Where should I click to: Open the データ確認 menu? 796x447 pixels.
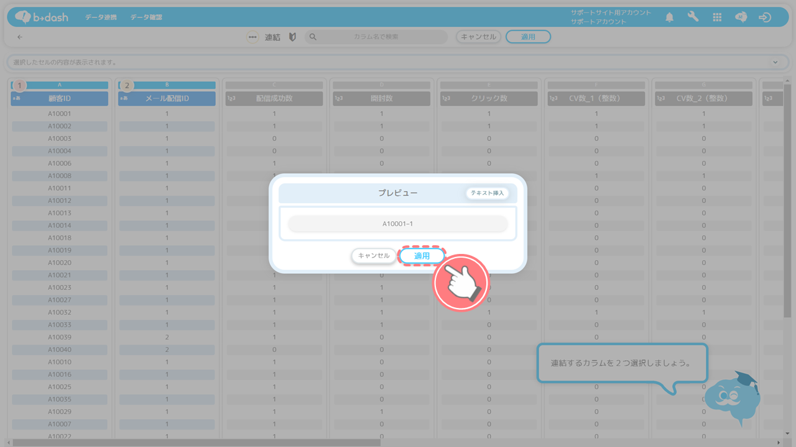(147, 17)
